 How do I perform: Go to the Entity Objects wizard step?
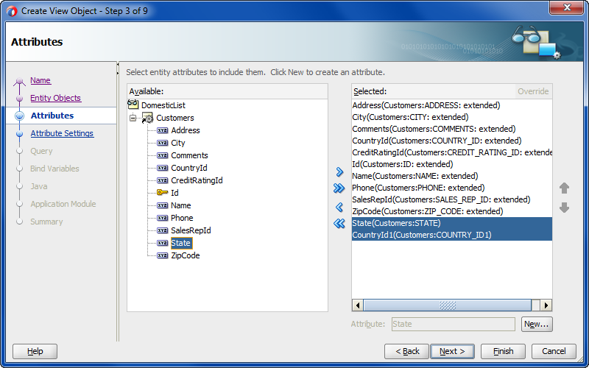click(56, 98)
